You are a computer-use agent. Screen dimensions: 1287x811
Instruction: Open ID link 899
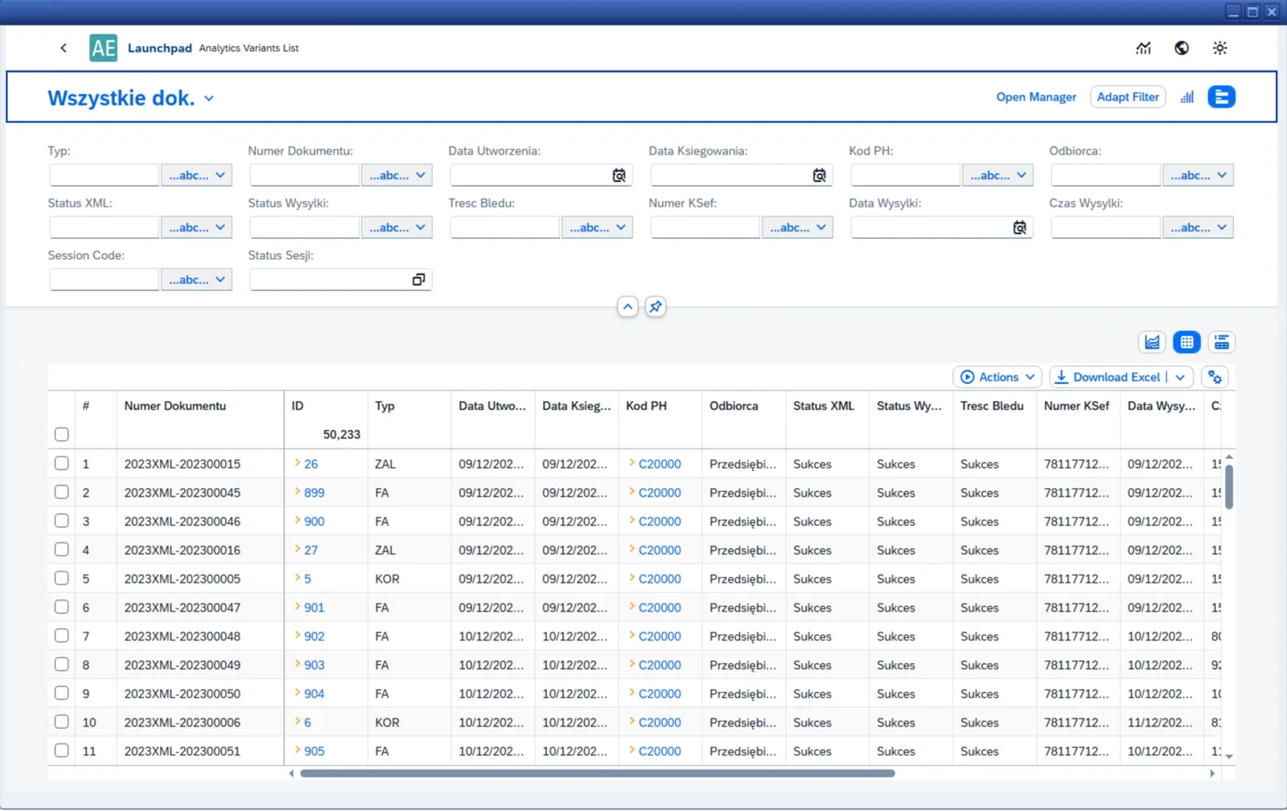pyautogui.click(x=315, y=493)
